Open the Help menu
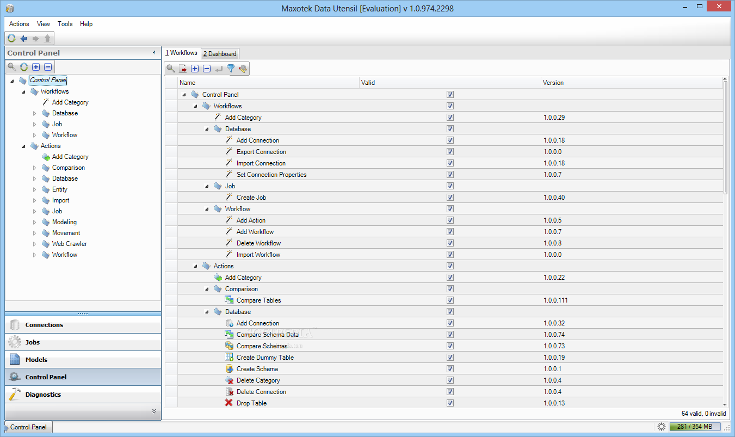 [x=87, y=24]
